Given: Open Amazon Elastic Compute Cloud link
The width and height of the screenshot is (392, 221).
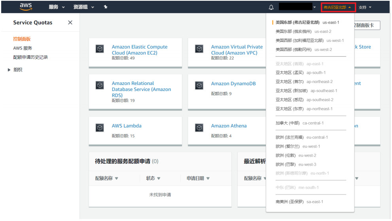Looking at the screenshot, I should (140, 50).
